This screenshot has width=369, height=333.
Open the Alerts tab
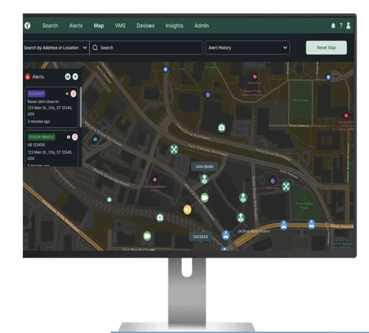click(76, 26)
